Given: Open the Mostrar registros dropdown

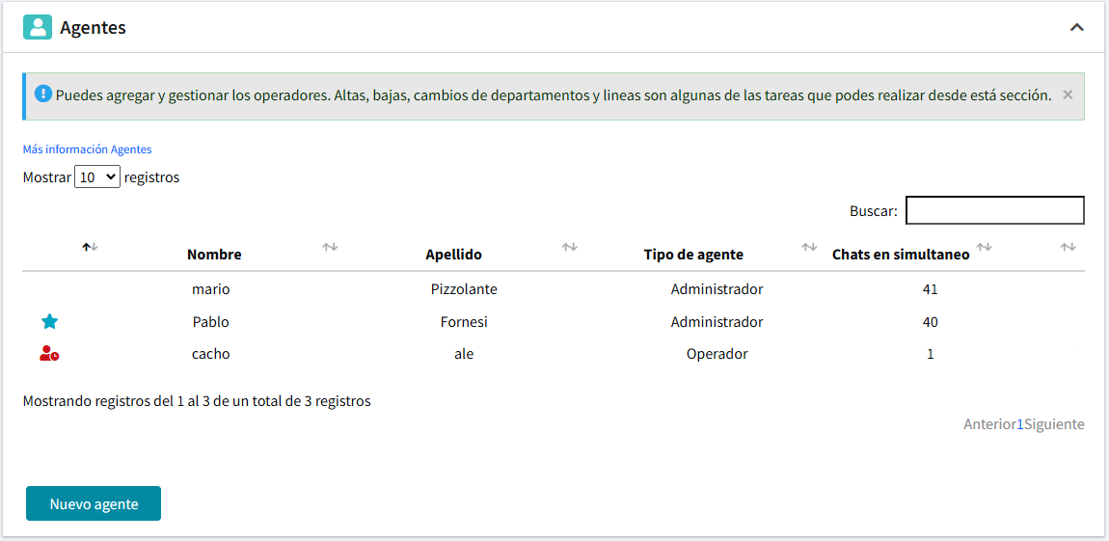Looking at the screenshot, I should point(97,177).
